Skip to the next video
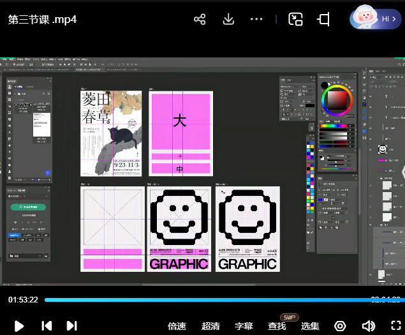Image resolution: width=405 pixels, height=335 pixels. [x=71, y=325]
